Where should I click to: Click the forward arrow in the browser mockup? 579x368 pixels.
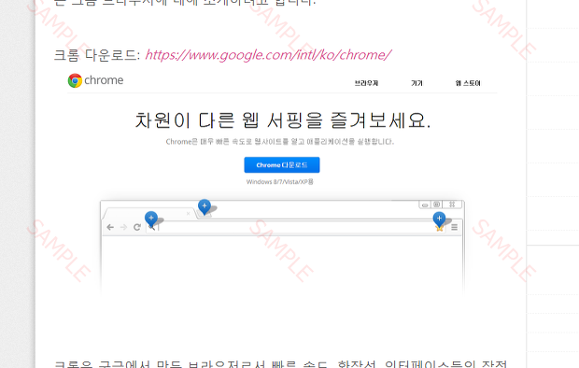(x=123, y=227)
